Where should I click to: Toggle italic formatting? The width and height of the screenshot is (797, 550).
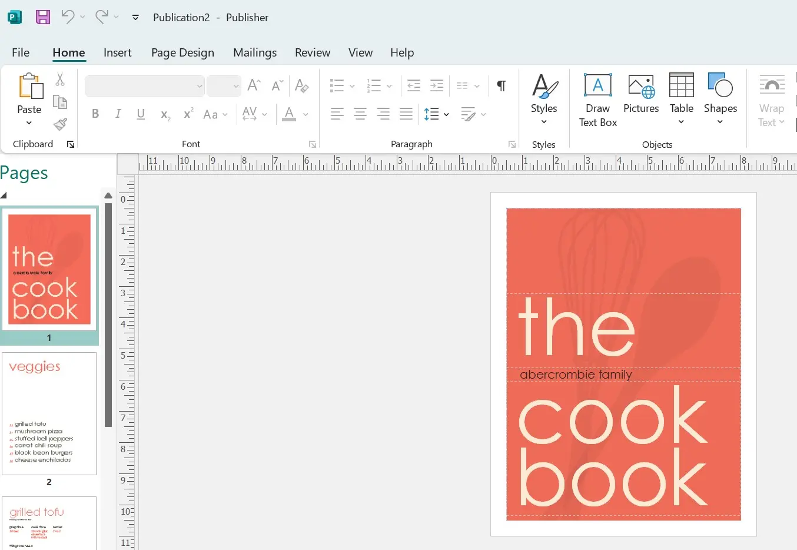click(x=118, y=114)
